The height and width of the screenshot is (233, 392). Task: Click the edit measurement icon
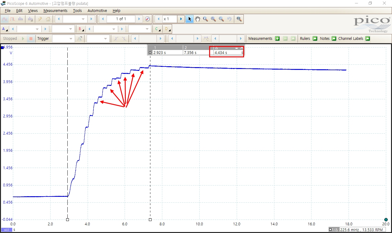(293, 39)
